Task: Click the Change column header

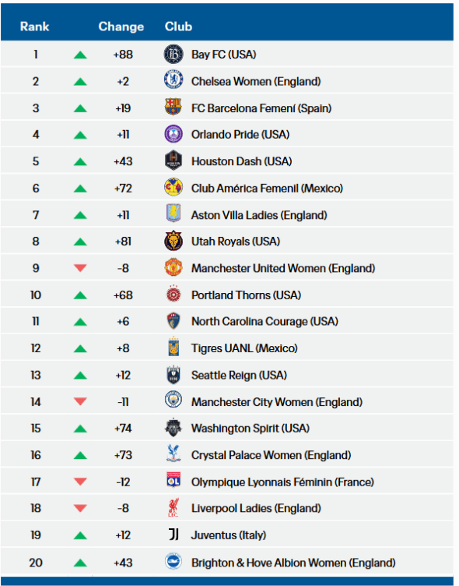Action: [121, 26]
